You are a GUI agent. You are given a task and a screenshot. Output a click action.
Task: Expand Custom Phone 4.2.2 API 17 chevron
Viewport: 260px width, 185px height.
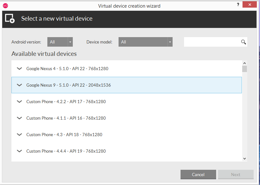point(20,102)
